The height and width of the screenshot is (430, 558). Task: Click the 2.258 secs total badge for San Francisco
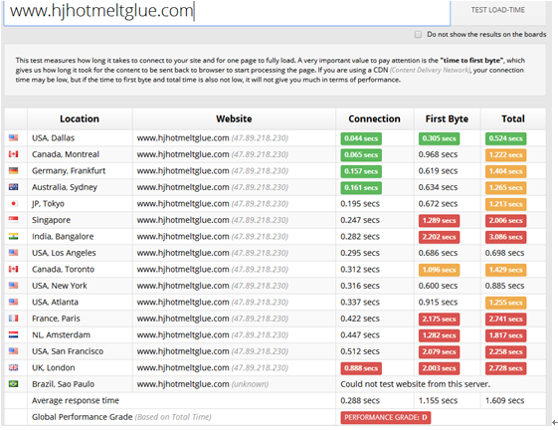point(505,351)
